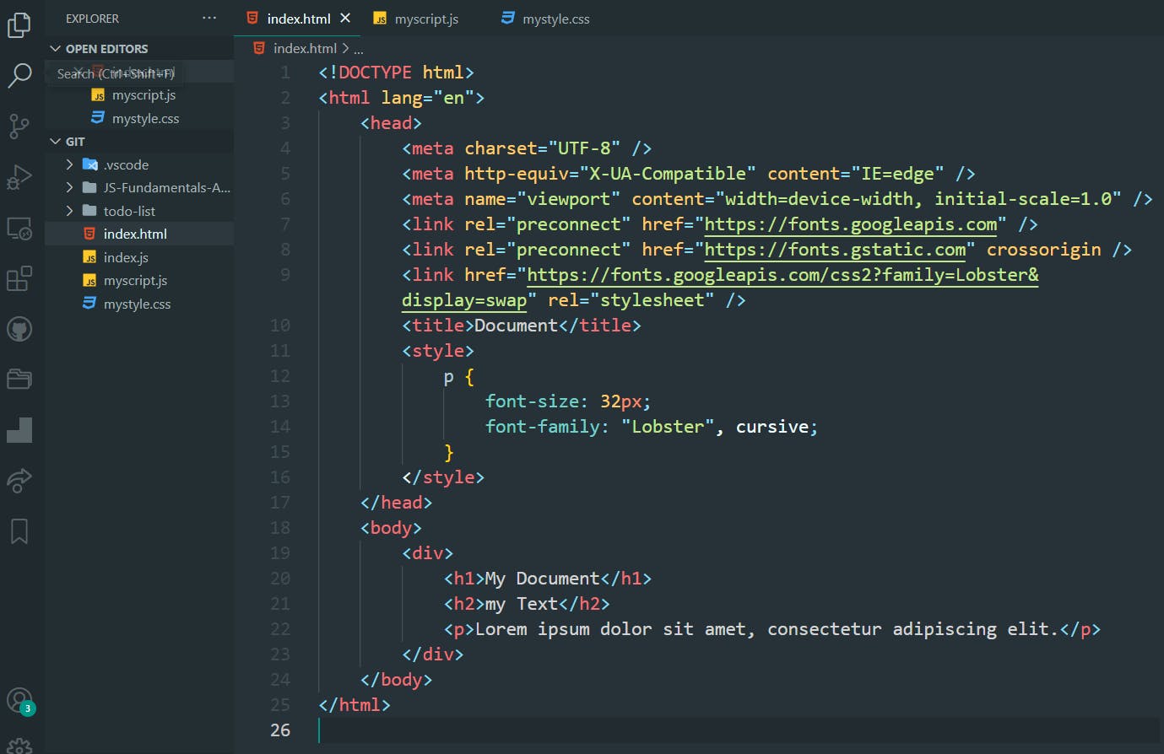Screen dimensions: 1164x754
Task: Click the https://fonts.gstatic.com link
Action: [835, 250]
